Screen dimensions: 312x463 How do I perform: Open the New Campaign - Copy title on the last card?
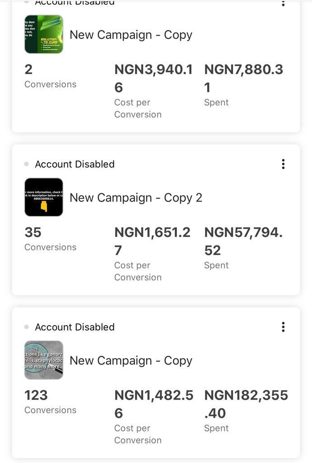[x=131, y=361]
